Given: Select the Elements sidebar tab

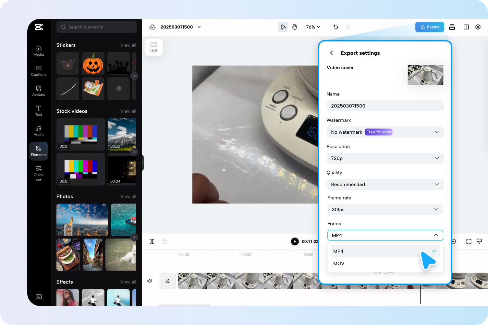Looking at the screenshot, I should [39, 151].
